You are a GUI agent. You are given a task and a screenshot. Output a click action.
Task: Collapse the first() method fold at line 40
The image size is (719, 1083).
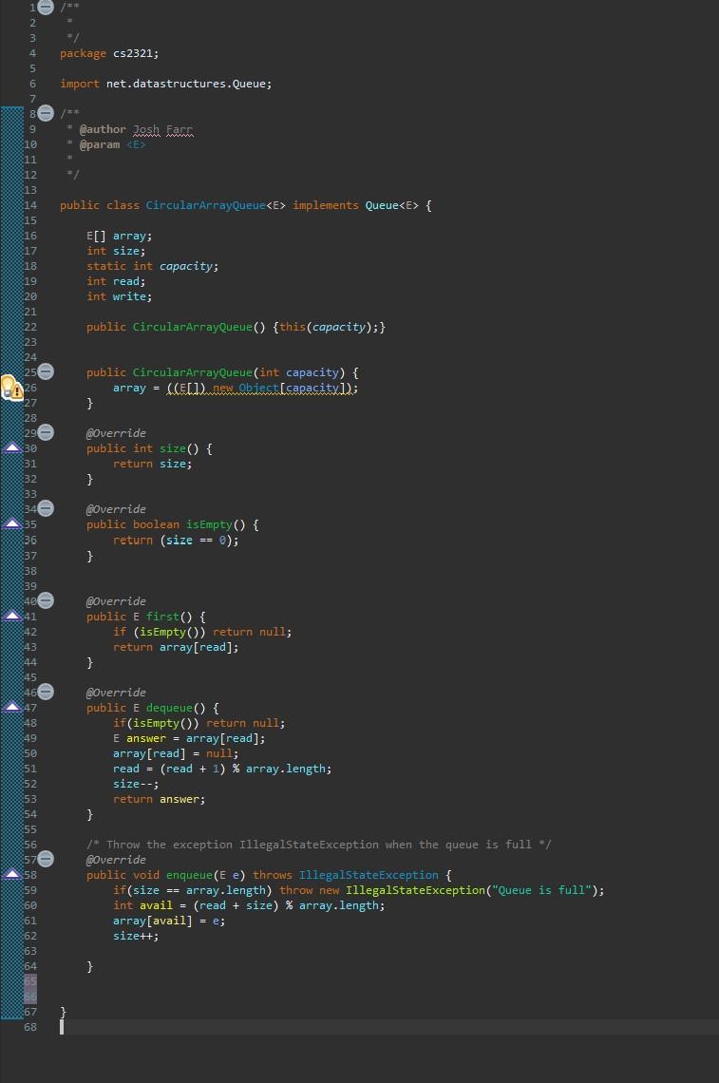click(46, 600)
